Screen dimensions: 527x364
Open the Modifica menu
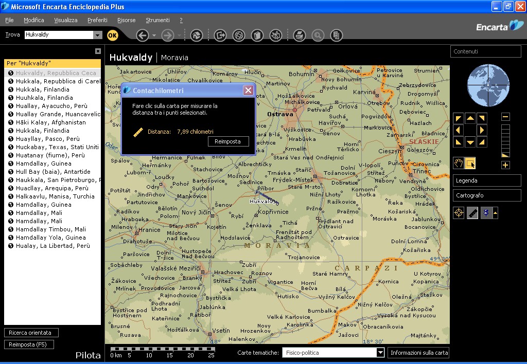click(33, 20)
